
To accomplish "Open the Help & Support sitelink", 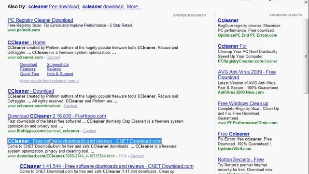I will [60, 74].
